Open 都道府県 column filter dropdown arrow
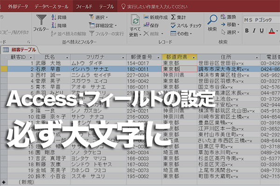The width and height of the screenshot is (280, 186). tap(194, 58)
